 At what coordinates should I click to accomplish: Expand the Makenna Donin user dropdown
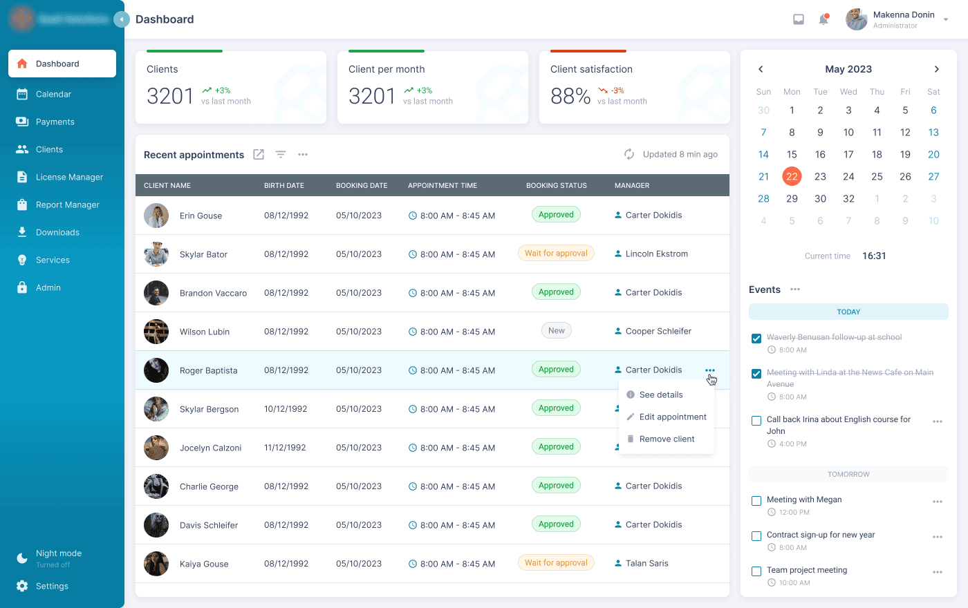[x=946, y=19]
